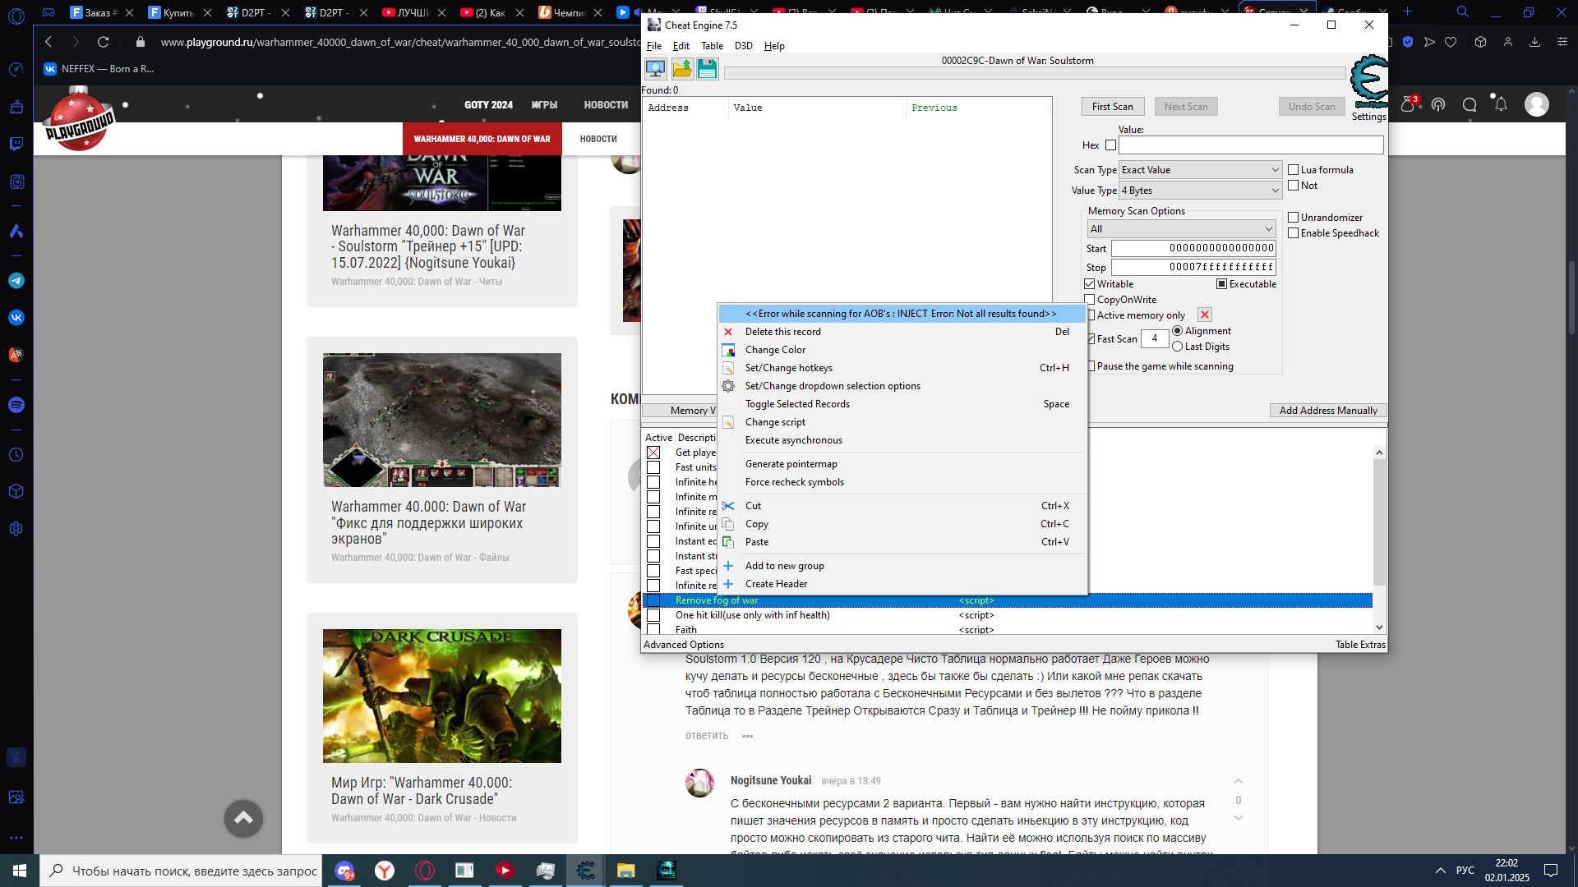Open the Table menu in Cheat Engine
Screen dimensions: 1578x887
point(712,46)
